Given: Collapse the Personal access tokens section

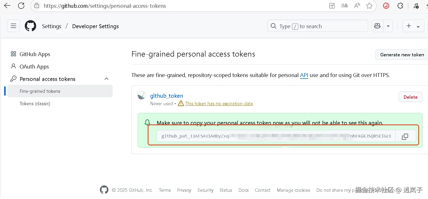Looking at the screenshot, I should coord(106,79).
